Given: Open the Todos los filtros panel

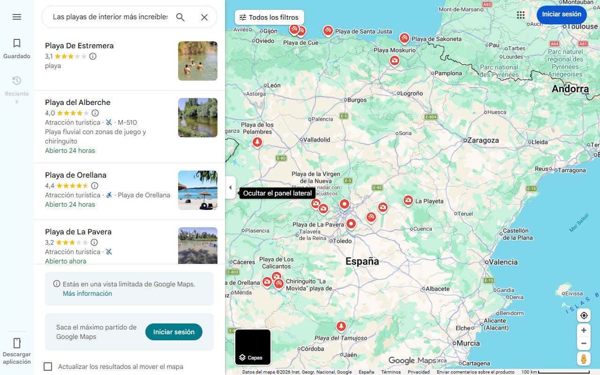Looking at the screenshot, I should pyautogui.click(x=269, y=17).
